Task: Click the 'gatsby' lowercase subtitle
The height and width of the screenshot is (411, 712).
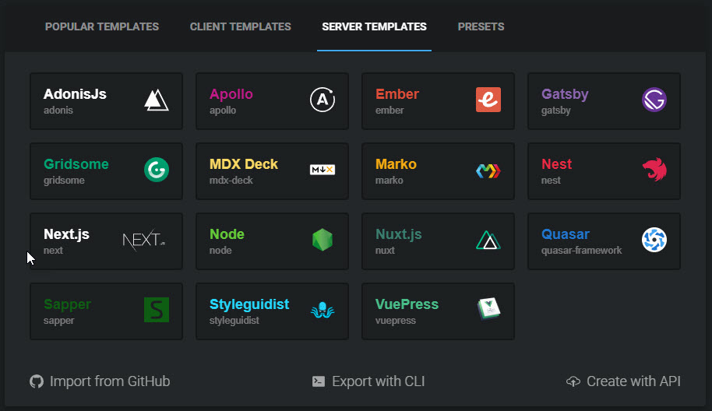Action: (x=555, y=111)
